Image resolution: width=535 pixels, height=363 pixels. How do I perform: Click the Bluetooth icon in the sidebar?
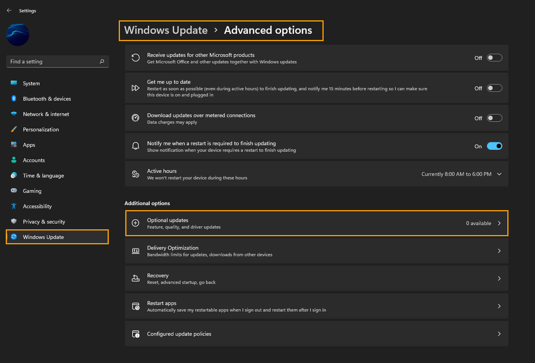coord(14,98)
